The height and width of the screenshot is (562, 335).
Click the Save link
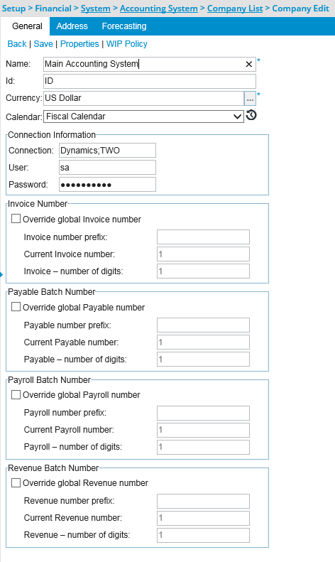tap(43, 44)
